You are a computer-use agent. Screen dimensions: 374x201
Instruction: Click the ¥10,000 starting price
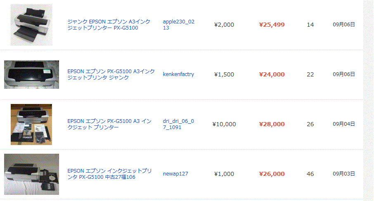click(x=224, y=124)
